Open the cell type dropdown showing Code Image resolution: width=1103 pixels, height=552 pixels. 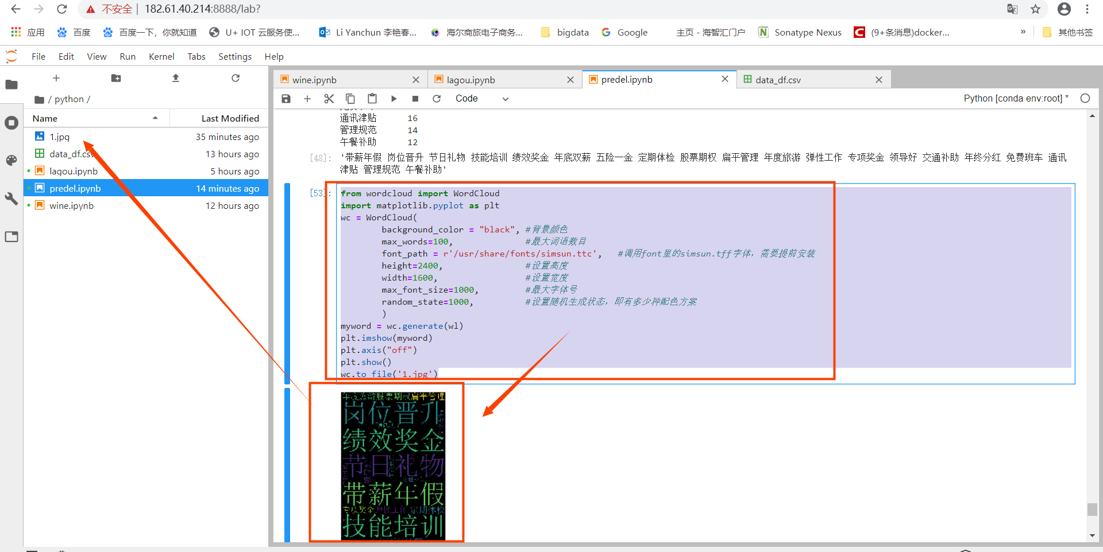481,98
